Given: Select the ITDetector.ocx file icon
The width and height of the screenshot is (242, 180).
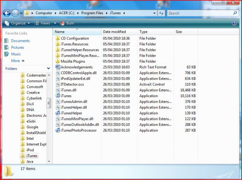Looking at the screenshot, I should pos(57,84).
